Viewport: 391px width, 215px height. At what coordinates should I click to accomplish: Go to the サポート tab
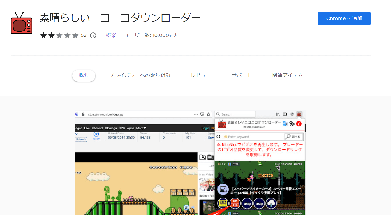pyautogui.click(x=242, y=75)
